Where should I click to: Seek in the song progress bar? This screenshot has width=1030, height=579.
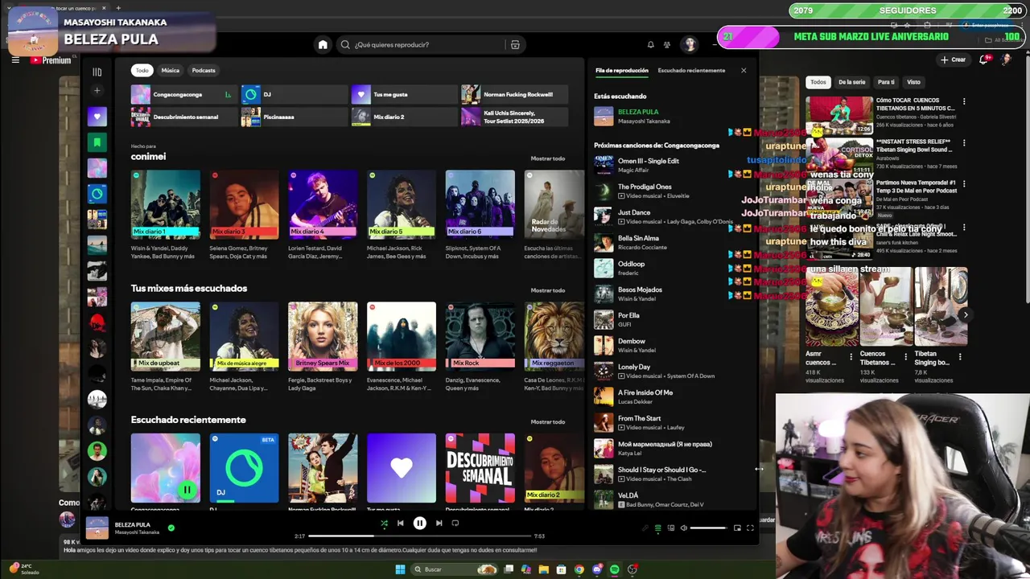tap(419, 536)
